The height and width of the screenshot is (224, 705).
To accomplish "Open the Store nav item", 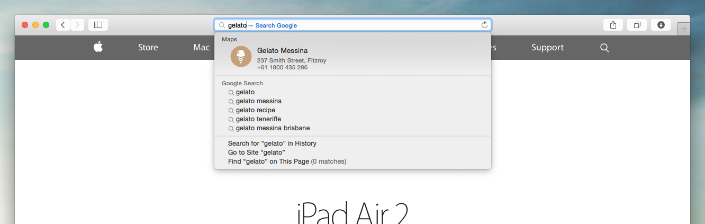I will [148, 48].
